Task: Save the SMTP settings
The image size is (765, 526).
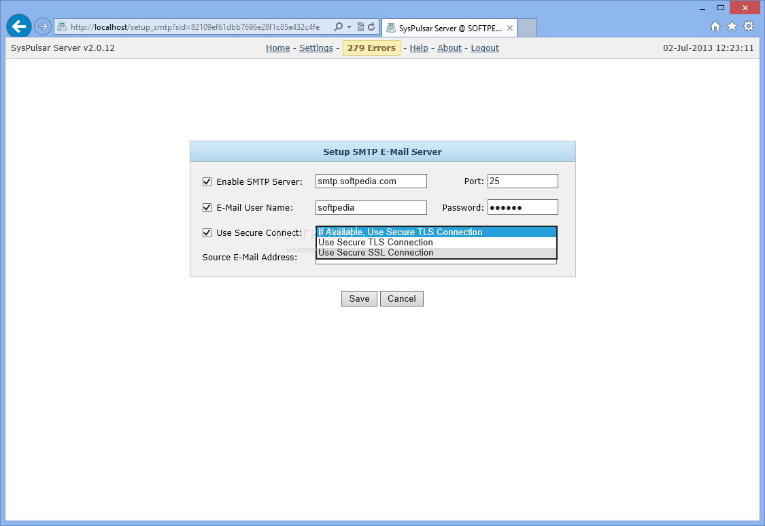Action: point(359,299)
